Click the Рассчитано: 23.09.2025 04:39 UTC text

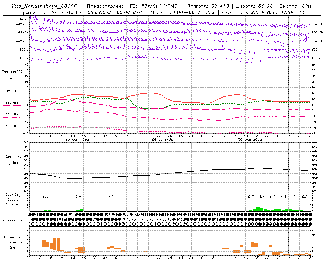pyautogui.click(x=264, y=12)
